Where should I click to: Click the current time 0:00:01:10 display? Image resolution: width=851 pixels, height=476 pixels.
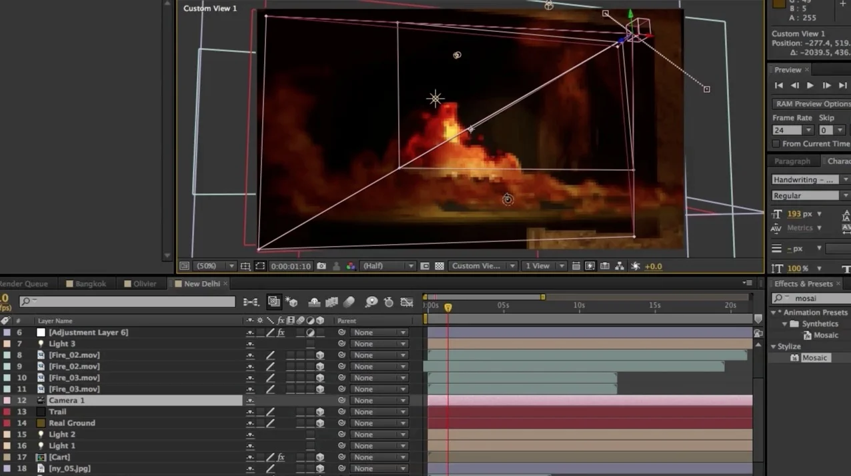pyautogui.click(x=291, y=266)
